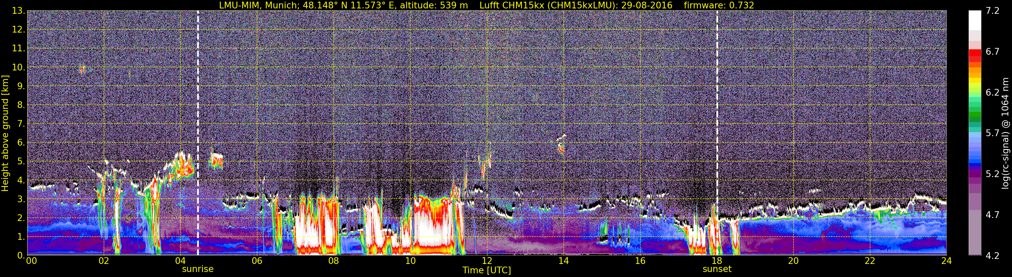The width and height of the screenshot is (1012, 277).
Task: Click the plot title beginning 'LMU-MIM, Munich'
Action: click(486, 5)
